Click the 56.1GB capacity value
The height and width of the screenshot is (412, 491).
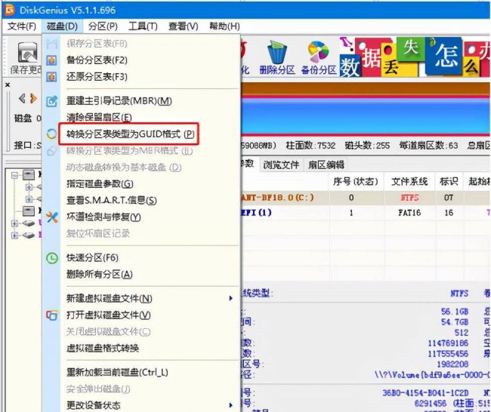(455, 312)
